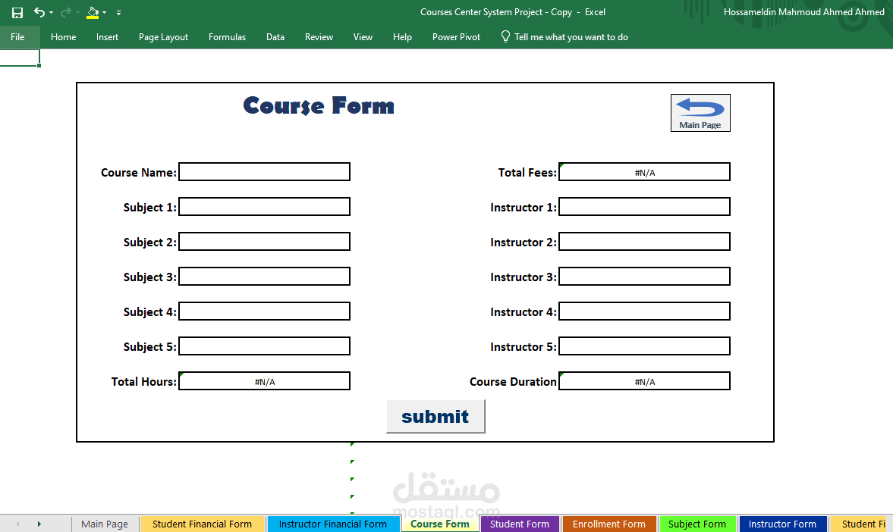
Task: Select the Course Form sheet tab
Action: (x=439, y=524)
